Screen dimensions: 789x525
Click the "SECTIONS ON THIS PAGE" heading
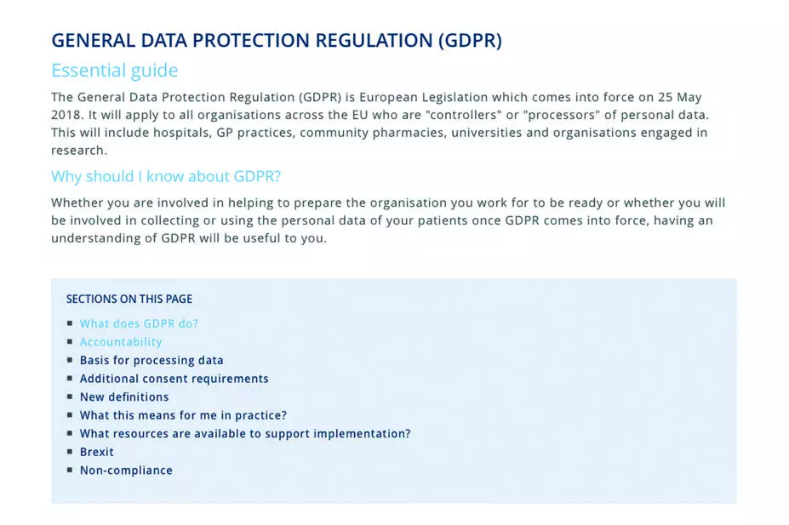click(x=129, y=299)
